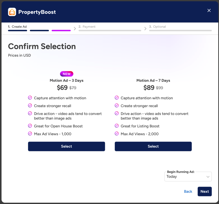219x204 pixels.
Task: Click the arrow chevron before Payment step
Action: [x=75, y=29]
